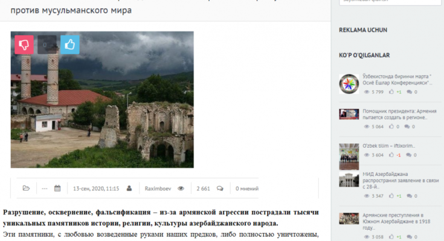Click the blue thumbs-up like button
Screen dimensions: 444x241
point(70,44)
